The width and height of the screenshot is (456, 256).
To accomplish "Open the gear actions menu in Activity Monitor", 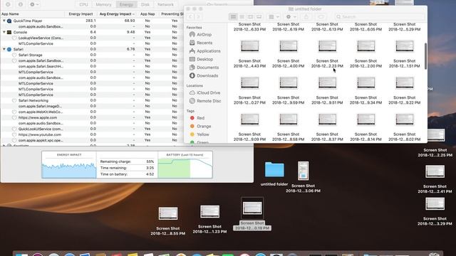I will point(34,5).
